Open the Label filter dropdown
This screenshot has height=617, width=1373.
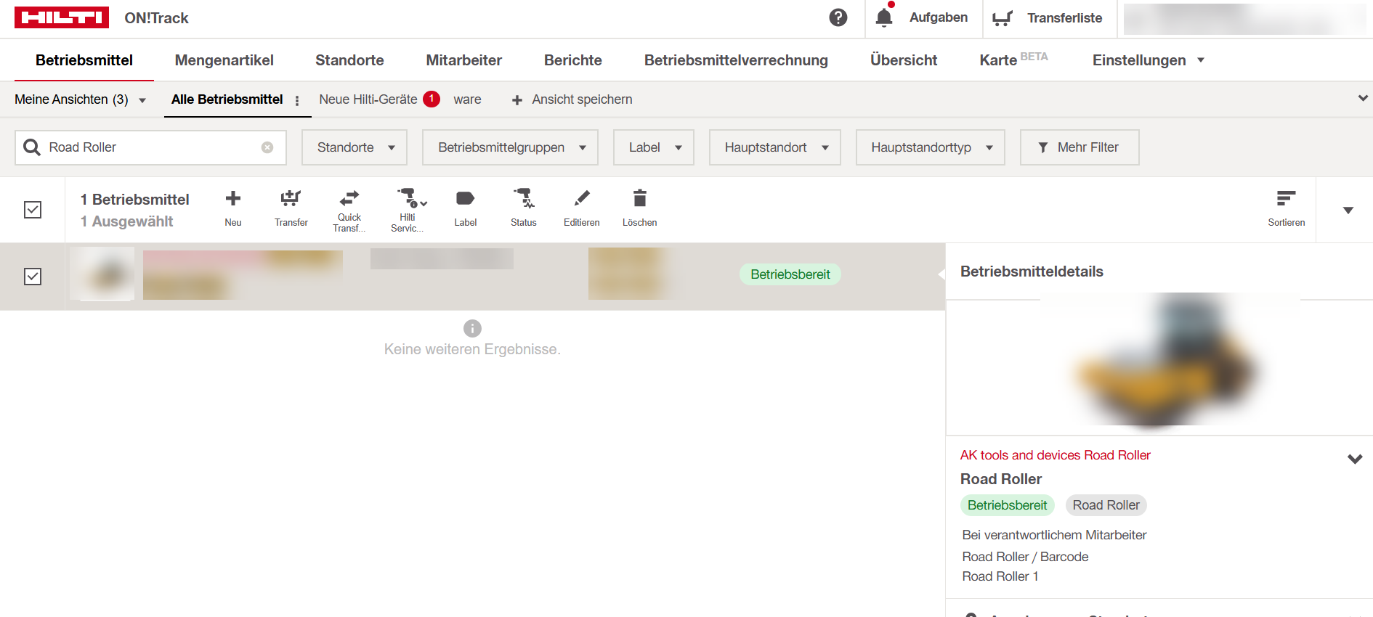[x=654, y=147]
